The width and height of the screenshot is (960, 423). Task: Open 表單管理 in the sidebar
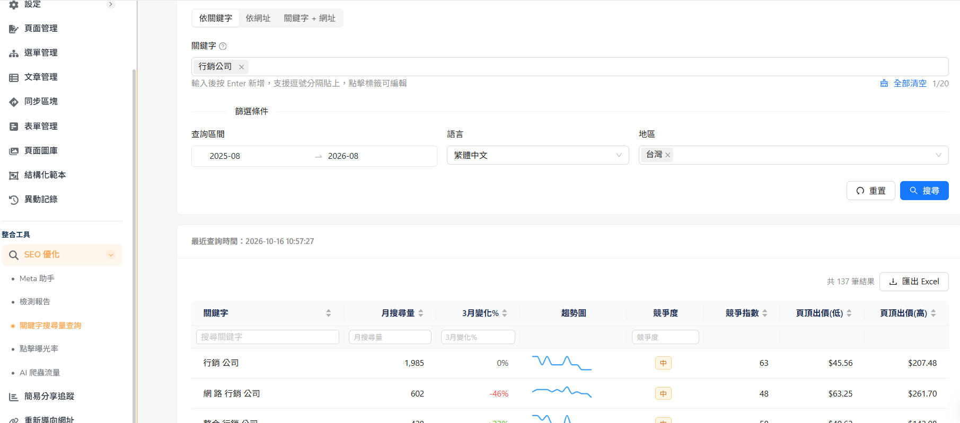click(x=41, y=126)
